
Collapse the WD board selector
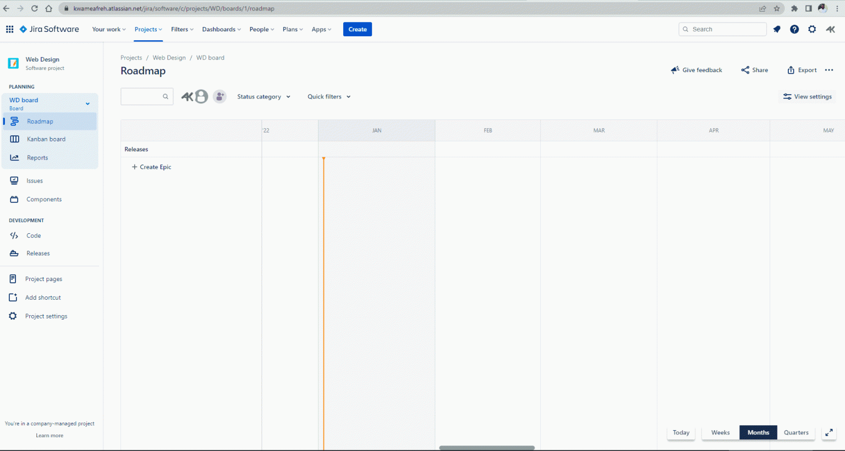[87, 103]
